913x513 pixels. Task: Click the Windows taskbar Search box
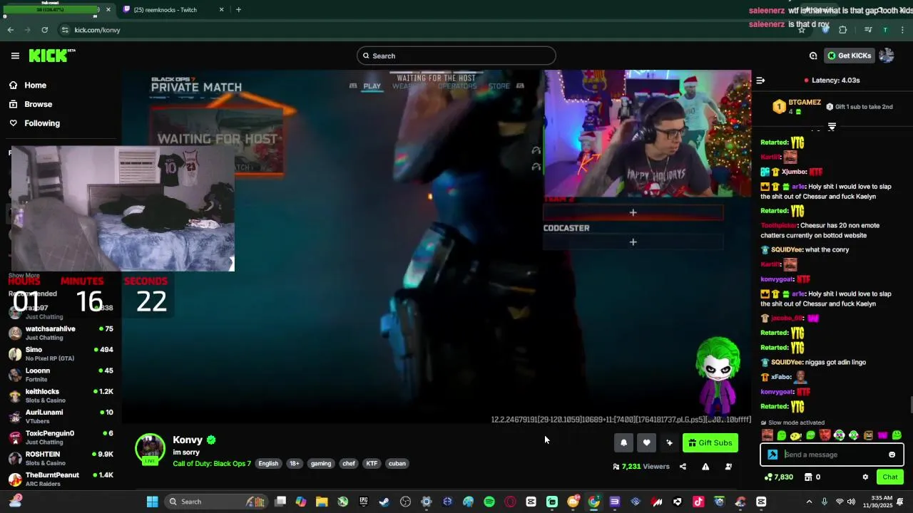216,502
